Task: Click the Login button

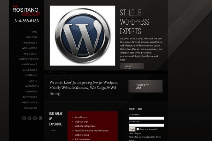Action: point(132,129)
